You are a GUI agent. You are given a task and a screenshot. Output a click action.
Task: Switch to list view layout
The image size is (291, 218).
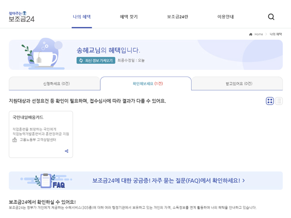[x=279, y=101]
